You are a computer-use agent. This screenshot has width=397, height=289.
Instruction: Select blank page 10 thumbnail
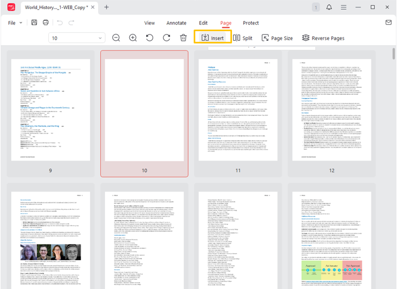click(x=144, y=114)
